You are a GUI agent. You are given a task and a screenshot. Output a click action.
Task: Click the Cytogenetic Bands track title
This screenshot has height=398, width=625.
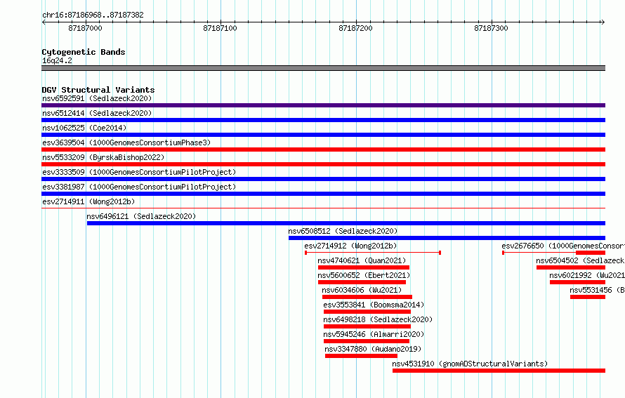84,52
